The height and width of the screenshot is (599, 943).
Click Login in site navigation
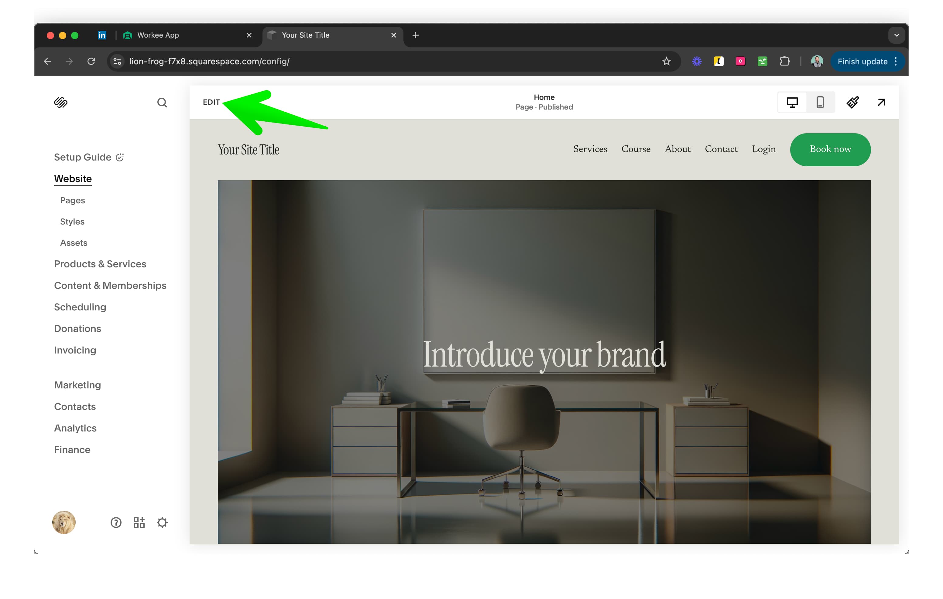[x=764, y=149]
